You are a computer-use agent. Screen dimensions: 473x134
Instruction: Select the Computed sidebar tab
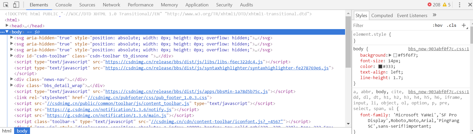tap(382, 16)
